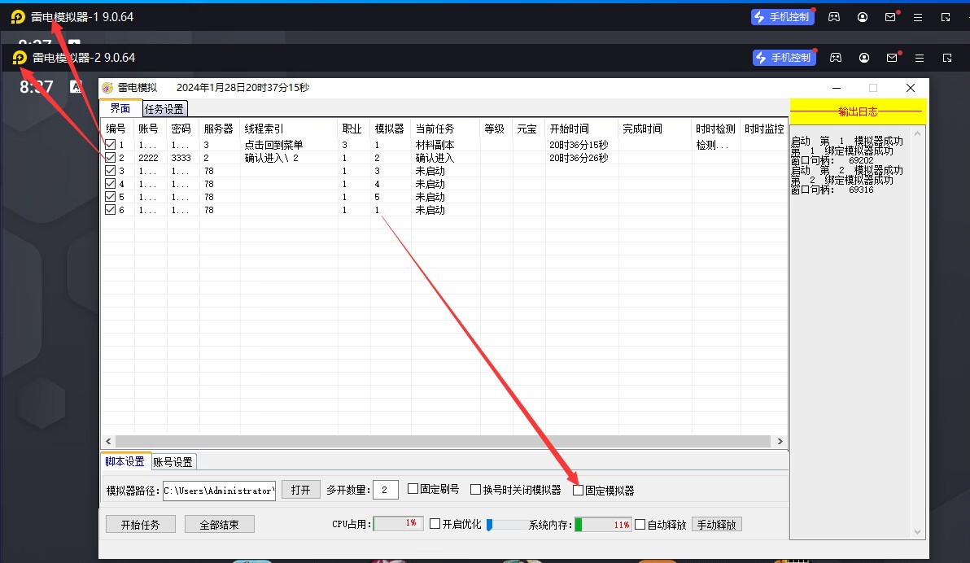
Task: Click the 打开 button
Action: tap(300, 490)
